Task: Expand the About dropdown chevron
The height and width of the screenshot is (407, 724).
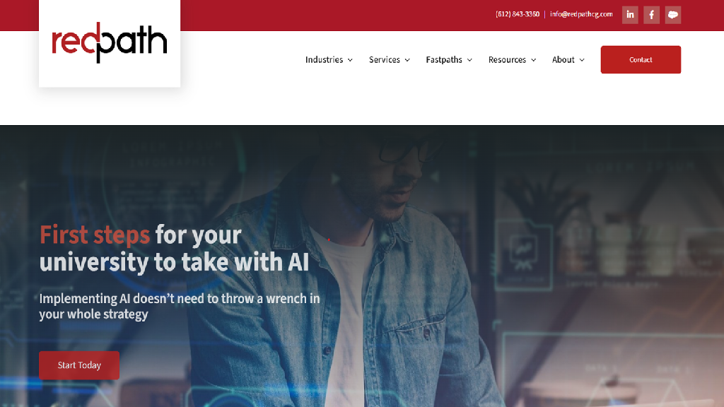Action: (x=582, y=60)
